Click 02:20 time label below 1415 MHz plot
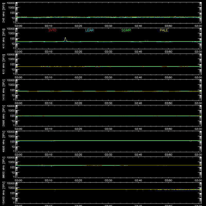This screenshot has height=206, width=206. pos(79,103)
